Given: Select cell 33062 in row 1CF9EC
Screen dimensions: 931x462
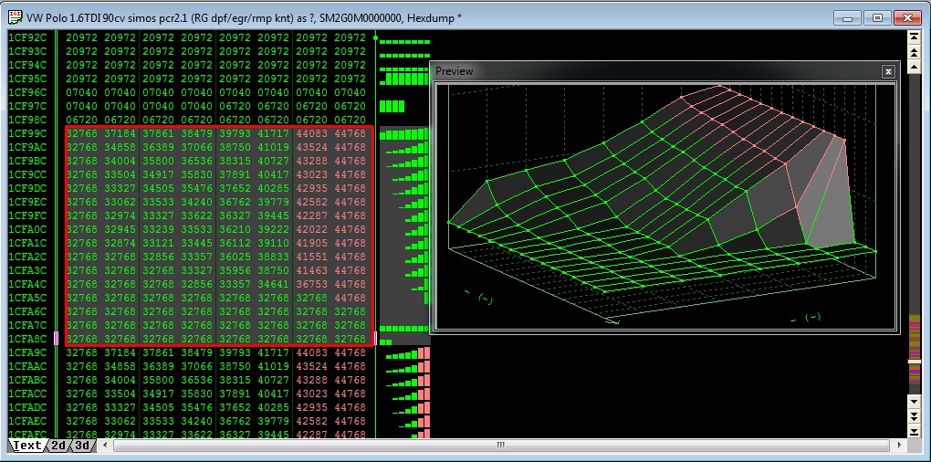Looking at the screenshot, I should click(x=120, y=202).
